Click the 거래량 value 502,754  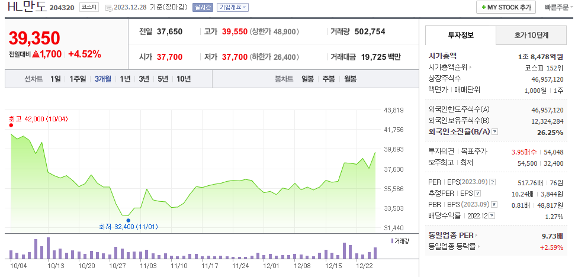pos(370,32)
